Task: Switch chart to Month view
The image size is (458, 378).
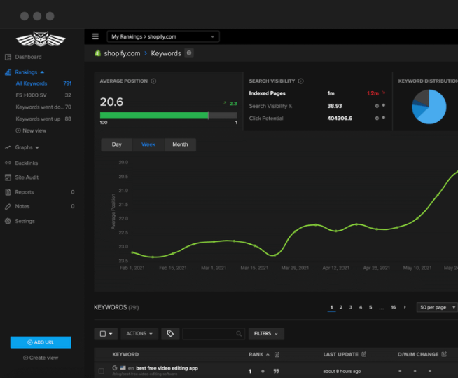Action: pos(180,144)
